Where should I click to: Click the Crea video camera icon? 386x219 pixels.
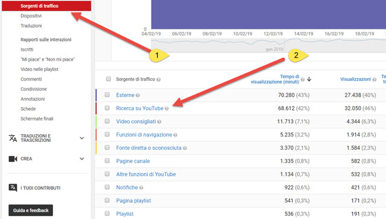coord(13,159)
